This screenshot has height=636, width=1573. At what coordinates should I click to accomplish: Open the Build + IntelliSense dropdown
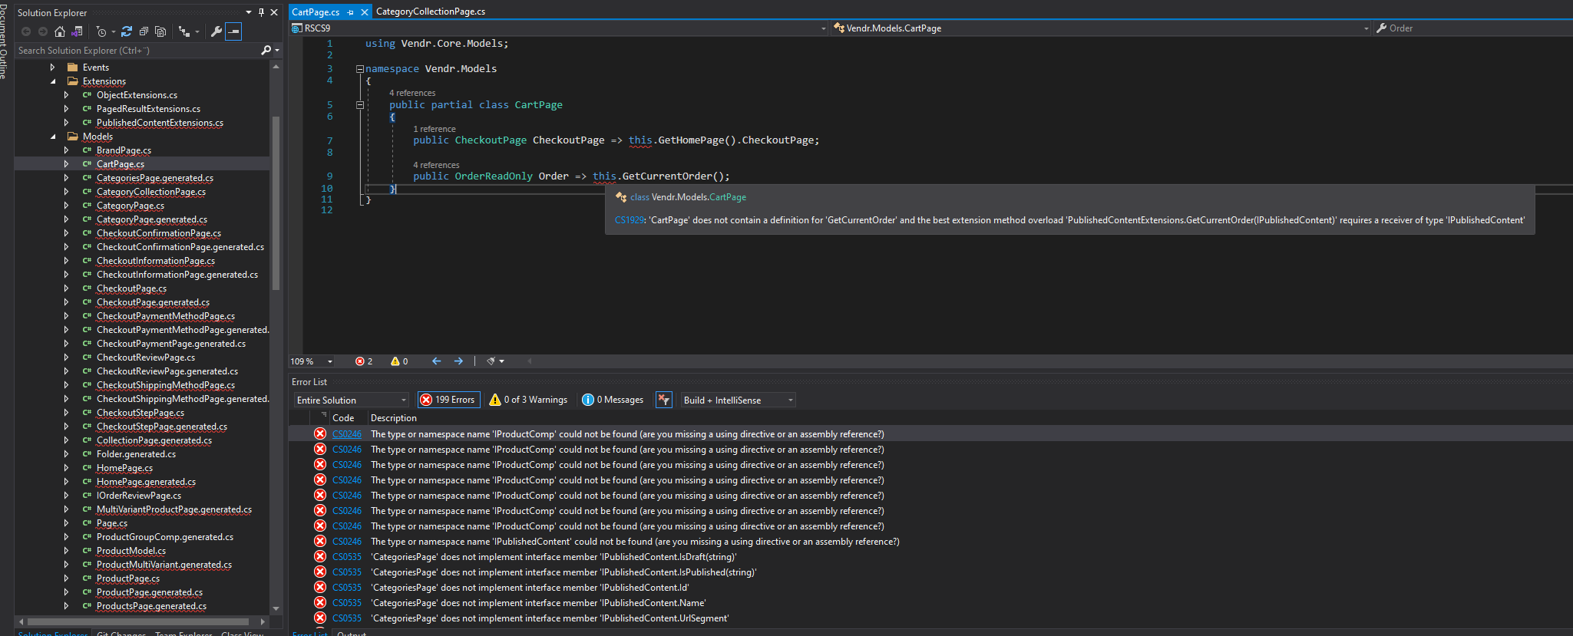(738, 400)
